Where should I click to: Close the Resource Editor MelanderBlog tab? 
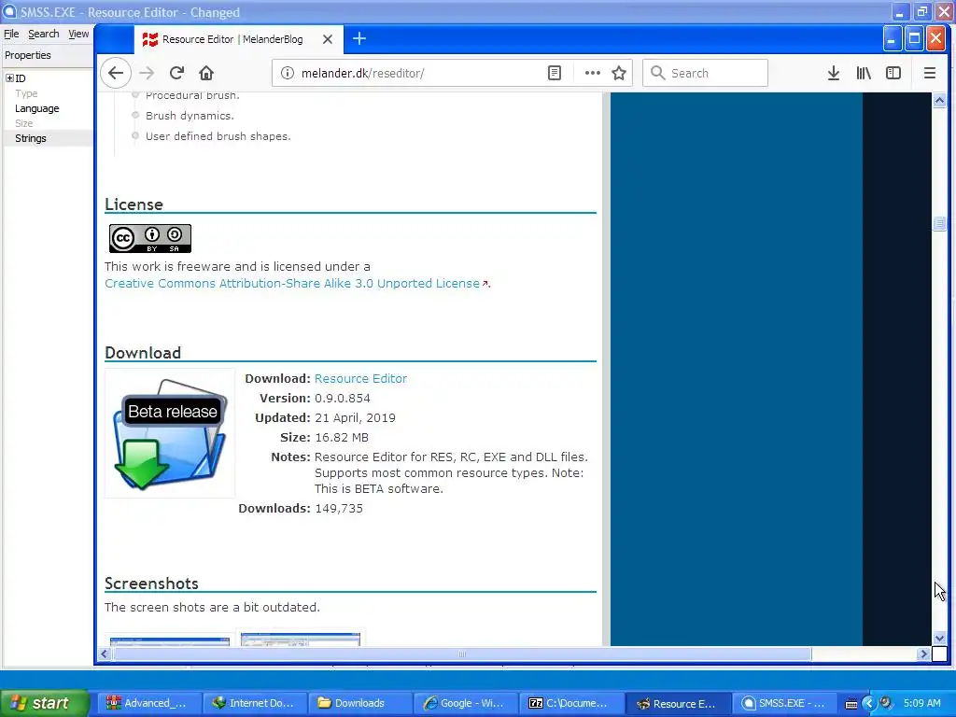click(x=328, y=39)
